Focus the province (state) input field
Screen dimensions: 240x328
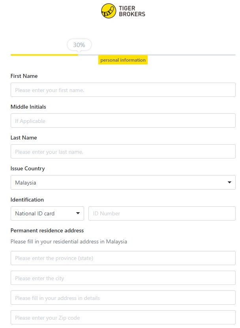(x=123, y=258)
